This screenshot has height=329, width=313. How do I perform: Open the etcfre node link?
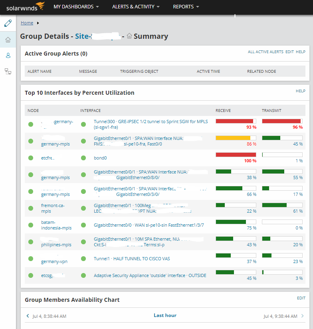click(x=48, y=158)
